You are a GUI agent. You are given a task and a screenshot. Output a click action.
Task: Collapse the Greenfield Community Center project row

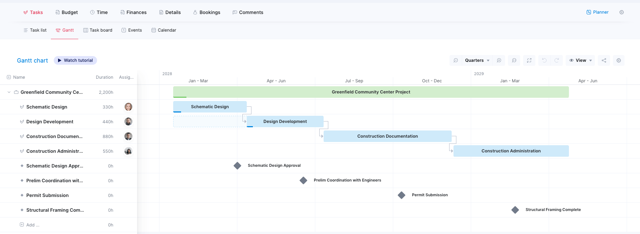pyautogui.click(x=9, y=92)
